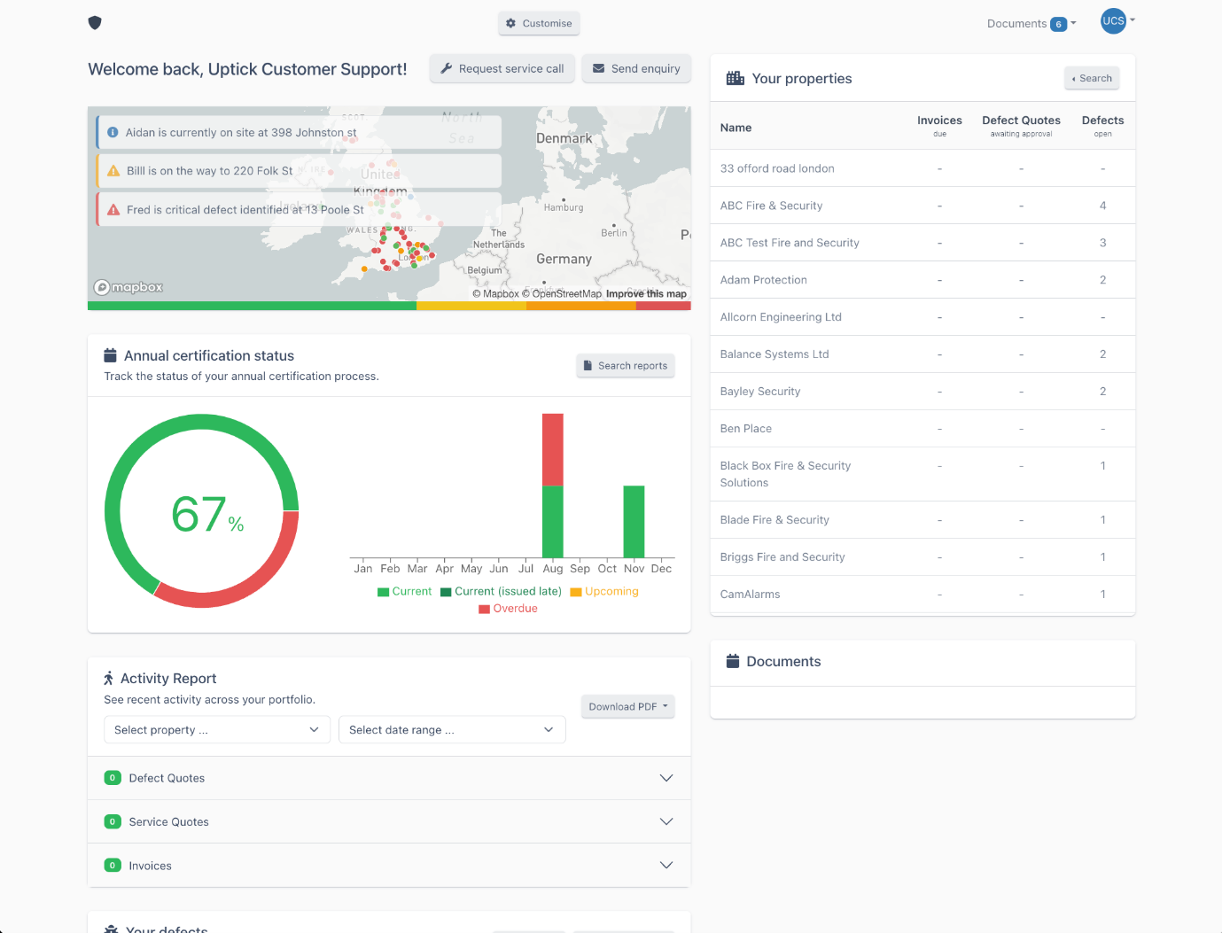Click the Mapbox logo on the map
Viewport: 1222px width, 933px height.
129,287
